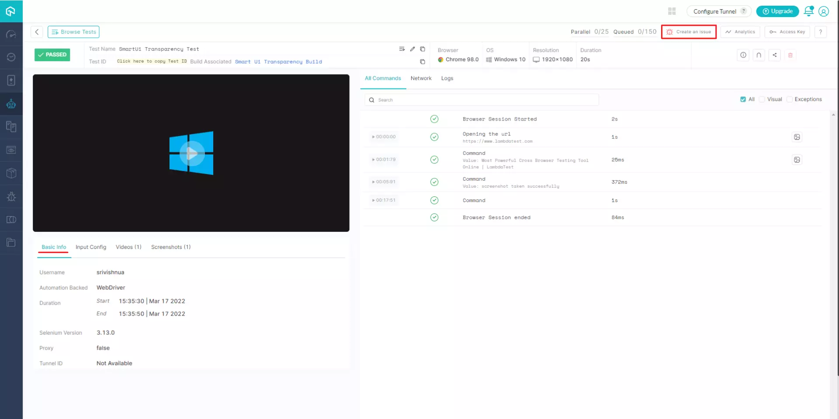Screen dimensions: 839x419
Task: Click the command Search field
Action: [481, 100]
